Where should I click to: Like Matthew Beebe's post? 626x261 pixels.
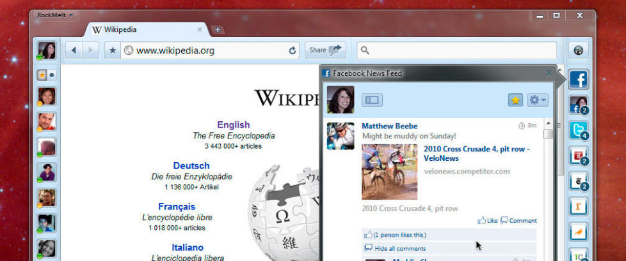pos(488,220)
